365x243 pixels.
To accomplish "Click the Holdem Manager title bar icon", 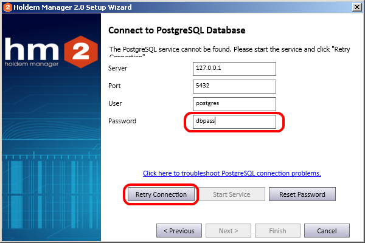I will click(7, 7).
